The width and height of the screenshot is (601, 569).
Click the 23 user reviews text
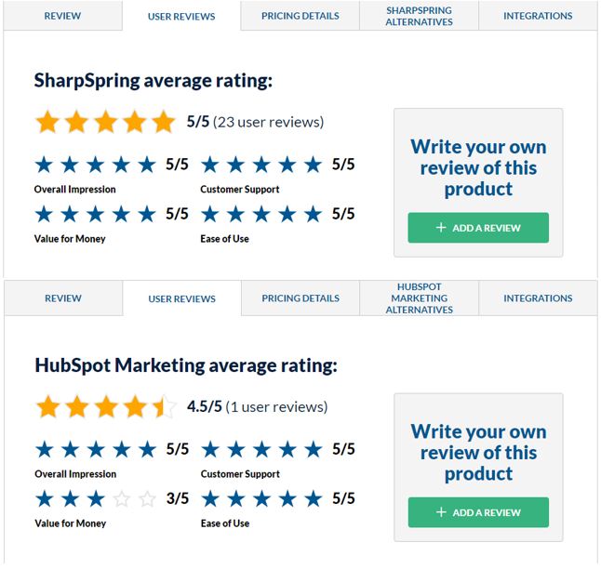268,122
